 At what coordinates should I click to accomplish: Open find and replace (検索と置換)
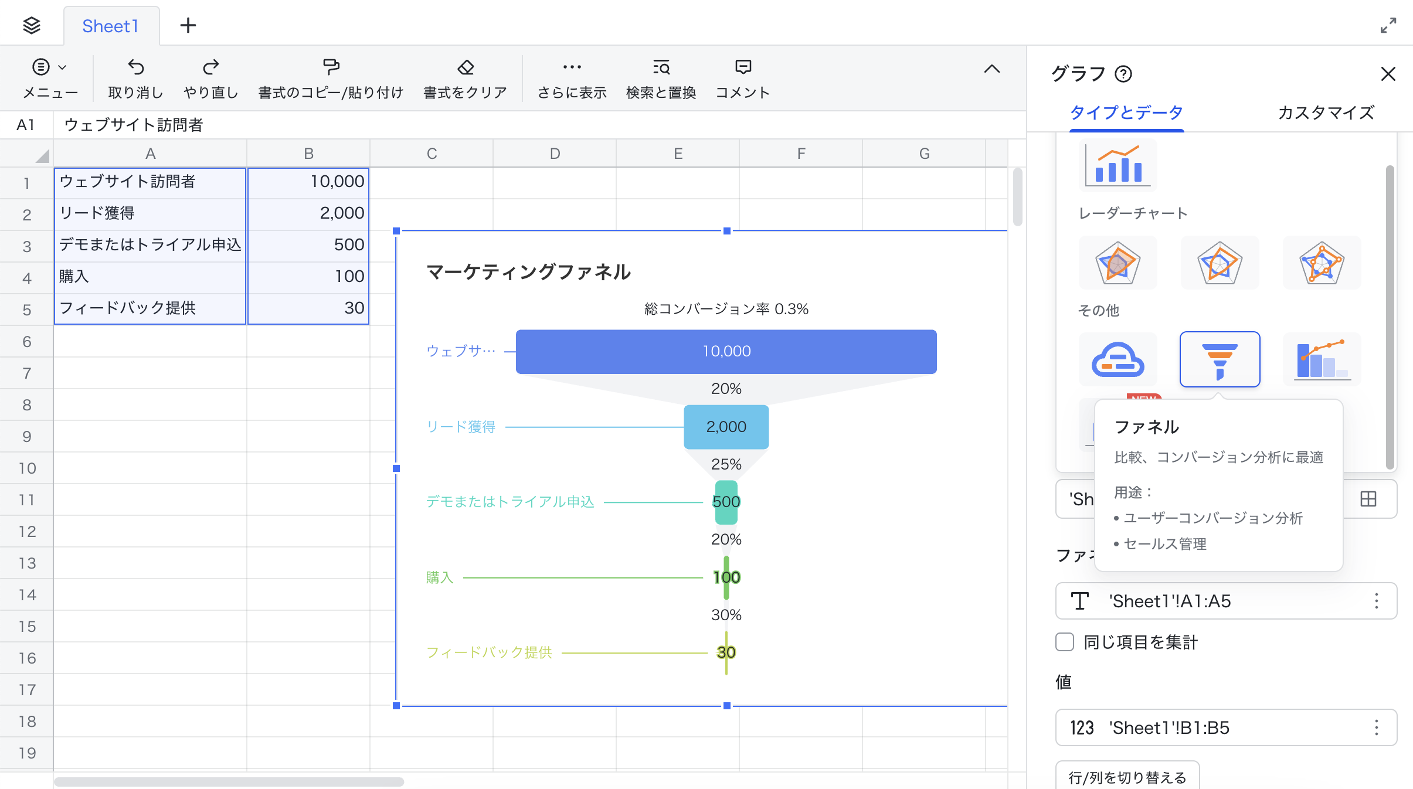point(661,67)
